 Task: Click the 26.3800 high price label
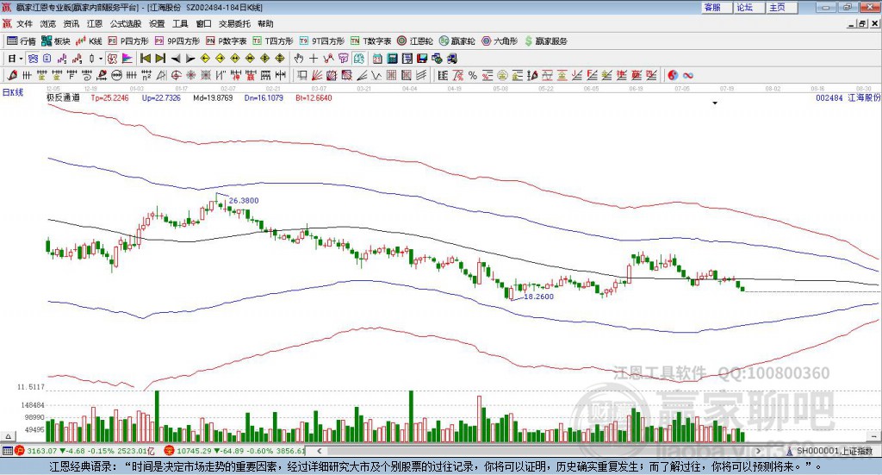(244, 200)
